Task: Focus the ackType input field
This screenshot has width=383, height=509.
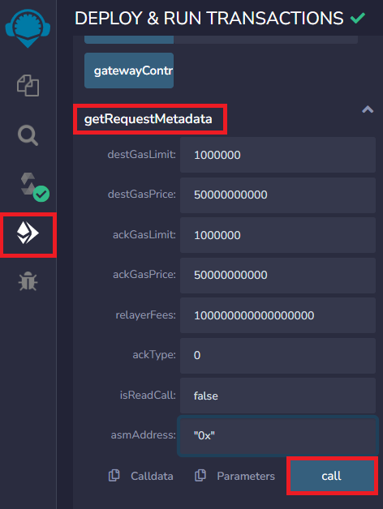Action: [278, 356]
